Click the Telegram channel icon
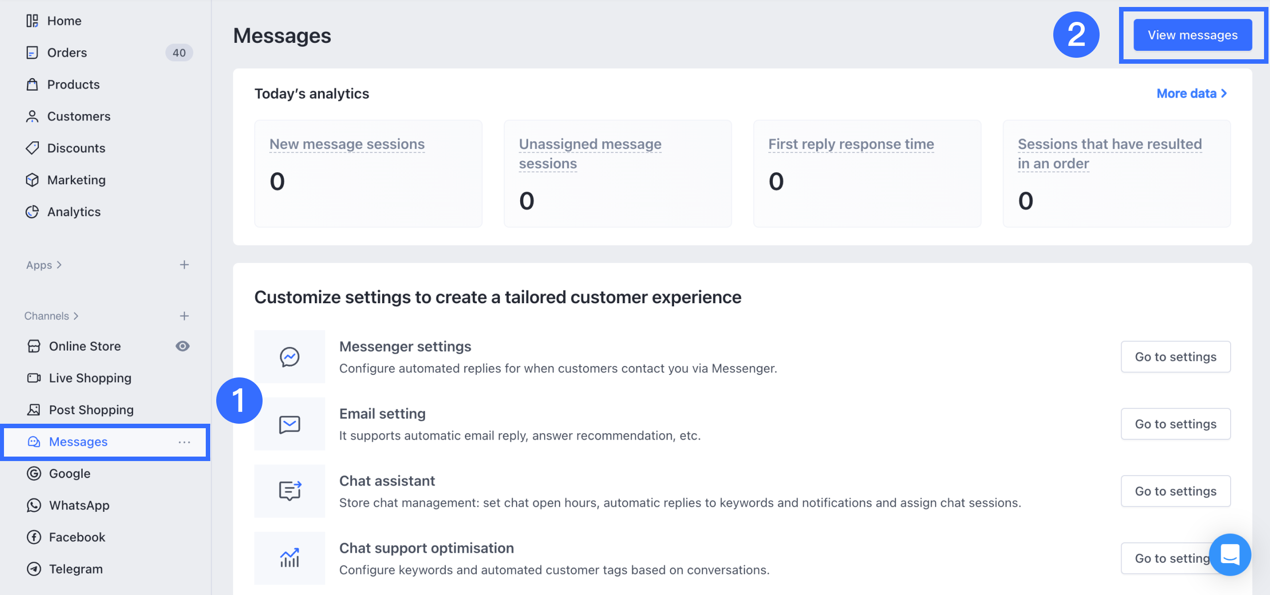Viewport: 1270px width, 595px height. coord(34,569)
